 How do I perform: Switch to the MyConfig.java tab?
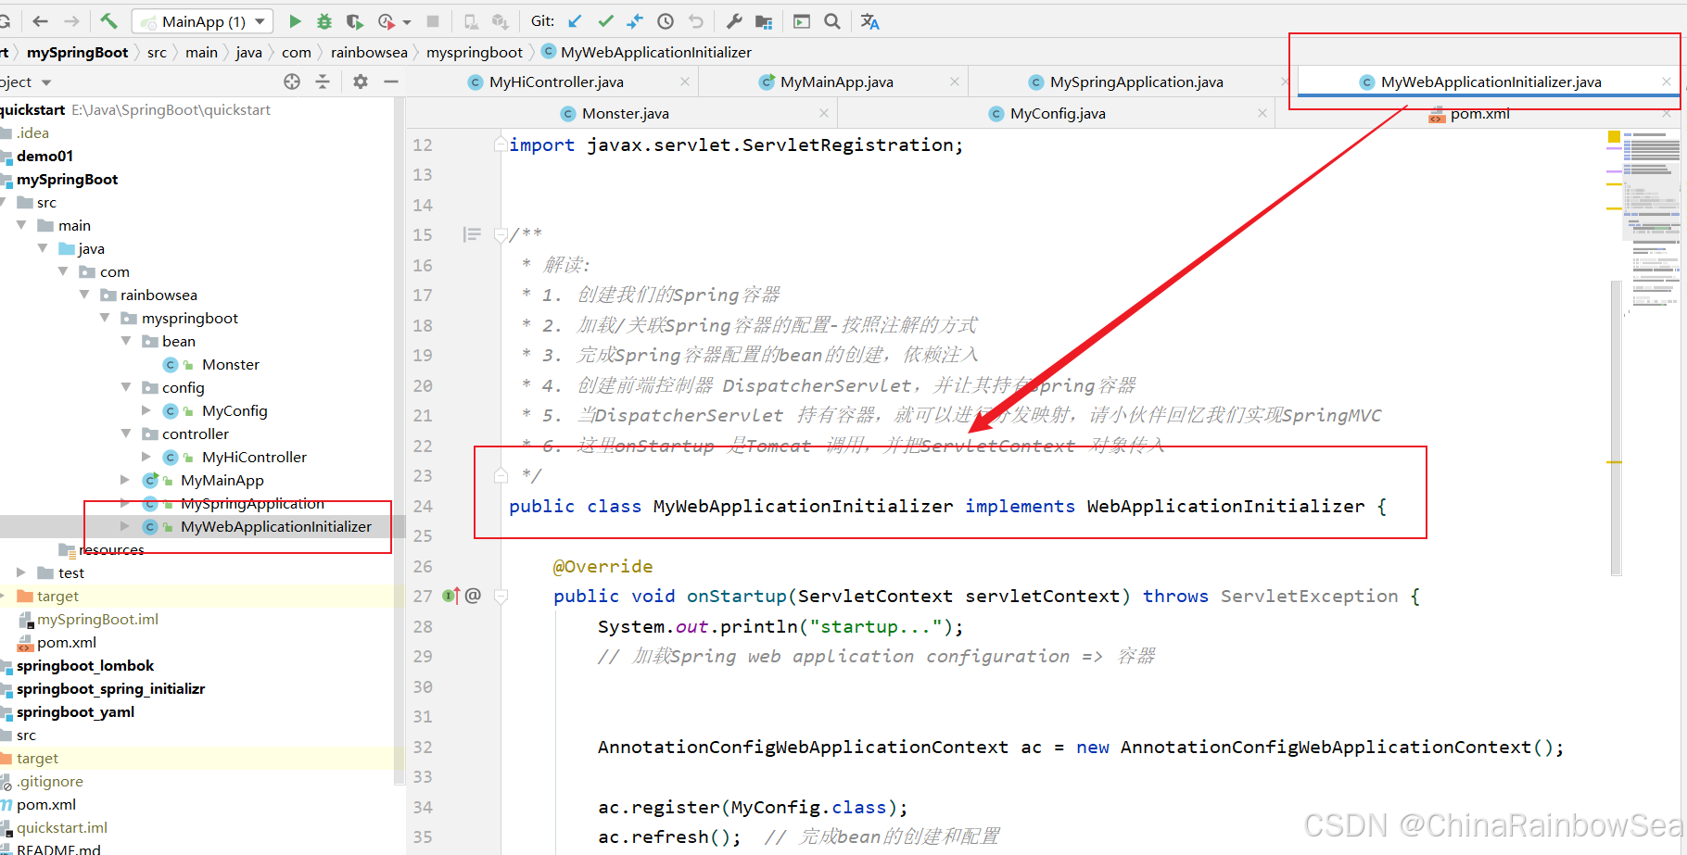(1057, 113)
